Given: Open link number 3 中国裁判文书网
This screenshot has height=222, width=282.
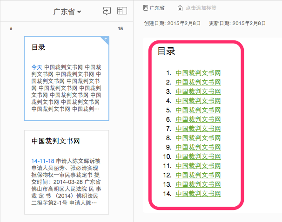Looking at the screenshot, I should coord(198,91).
